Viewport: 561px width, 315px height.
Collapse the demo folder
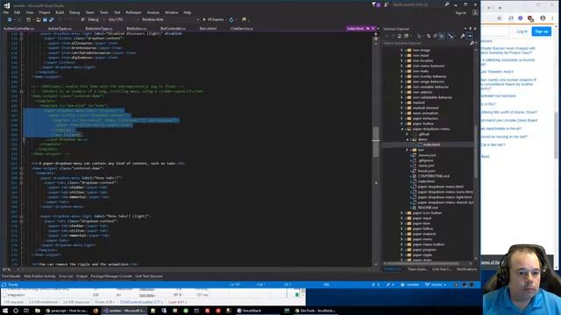coord(407,139)
